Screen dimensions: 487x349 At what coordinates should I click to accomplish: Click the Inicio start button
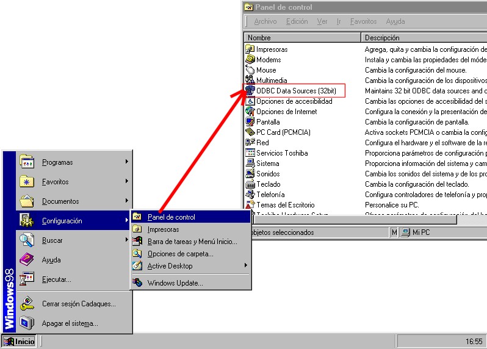[20, 342]
